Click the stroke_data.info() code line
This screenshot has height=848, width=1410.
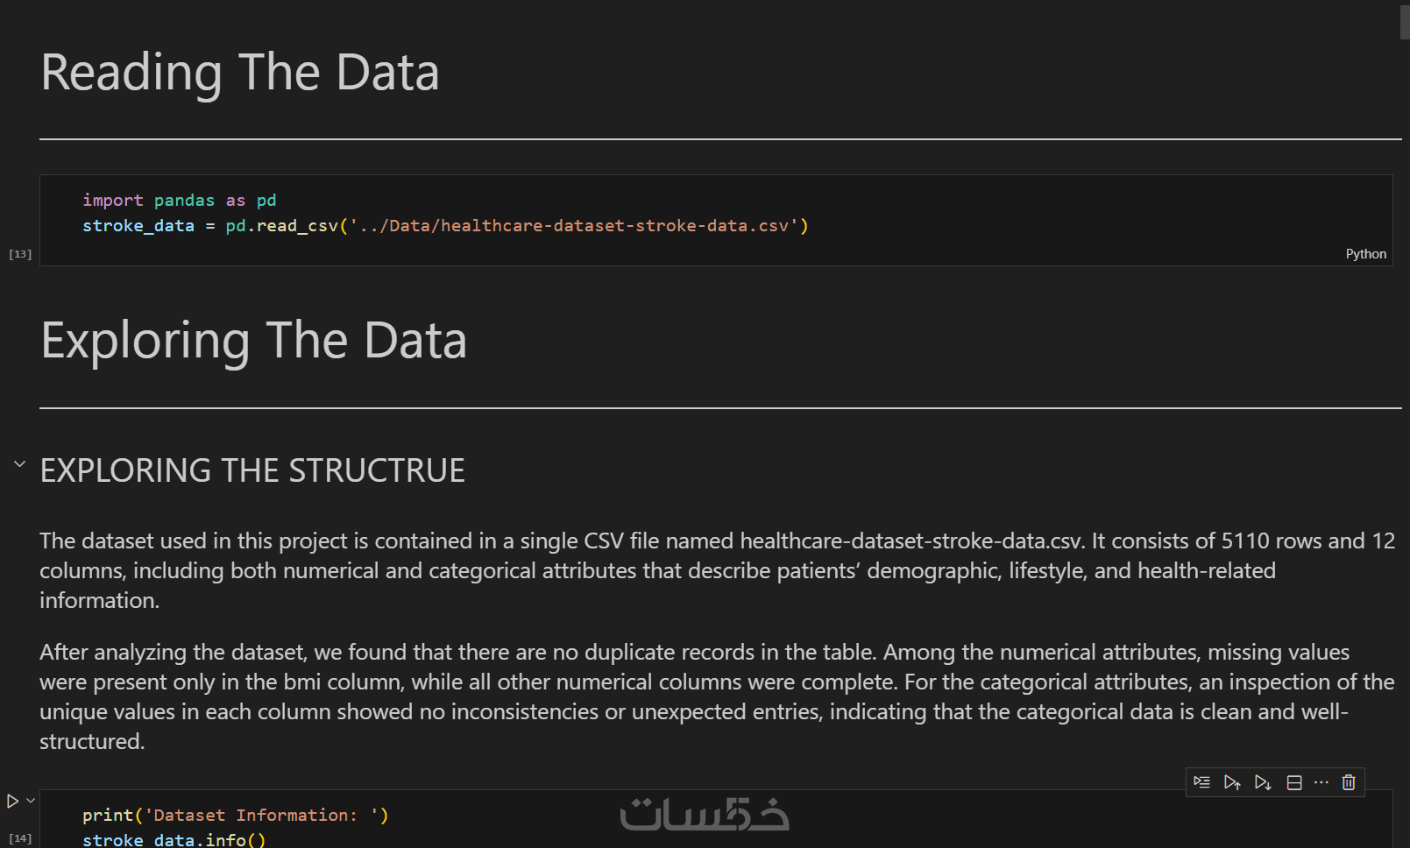[174, 840]
